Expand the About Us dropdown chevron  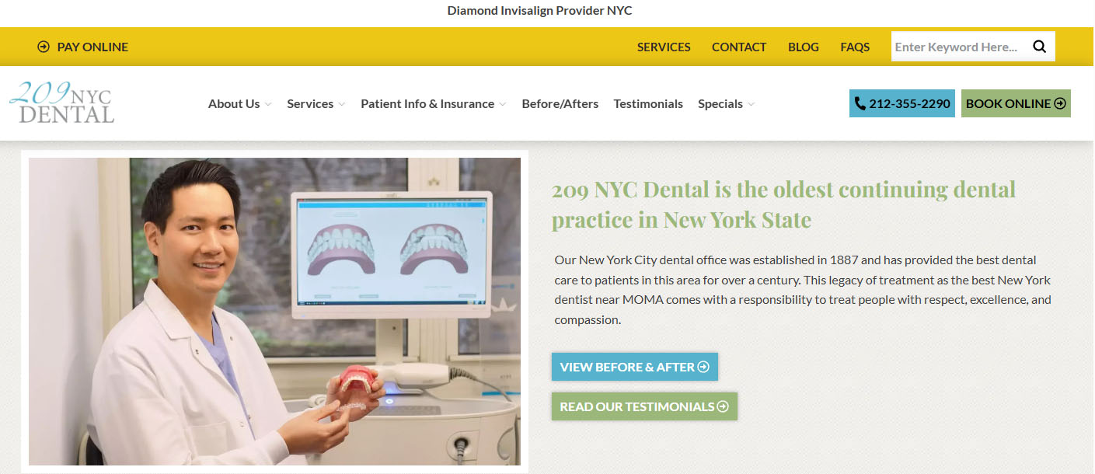click(x=268, y=104)
